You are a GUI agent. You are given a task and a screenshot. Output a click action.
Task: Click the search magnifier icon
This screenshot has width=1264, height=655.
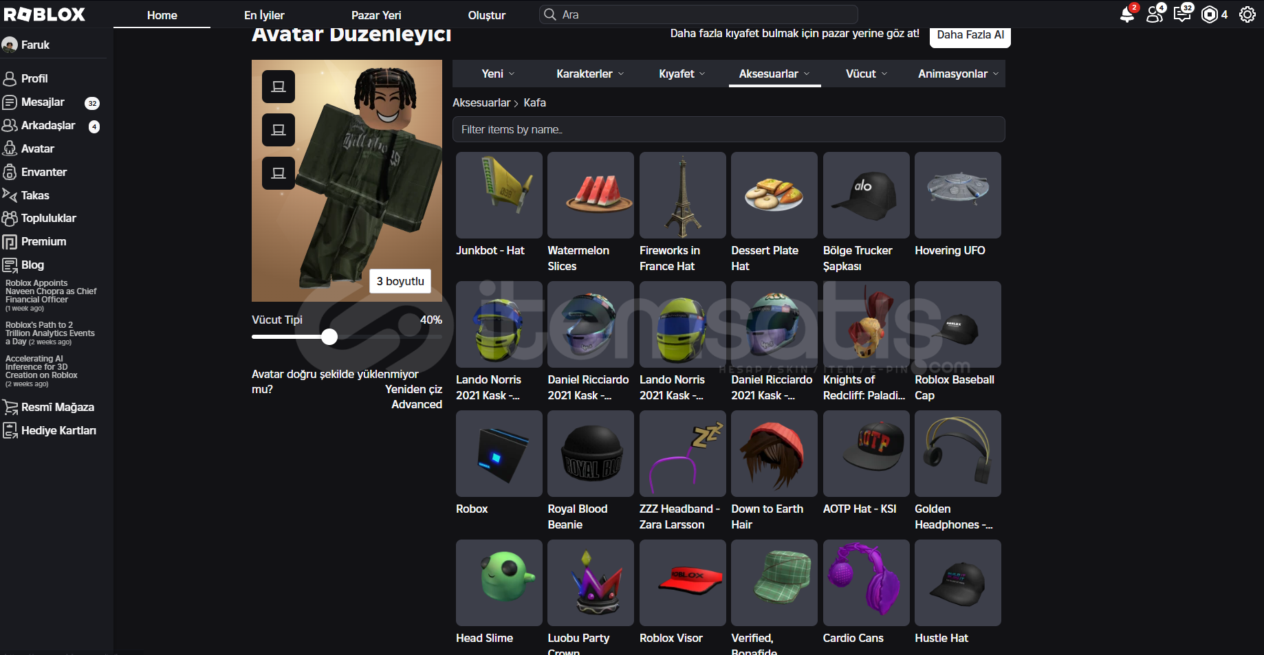[x=550, y=14]
